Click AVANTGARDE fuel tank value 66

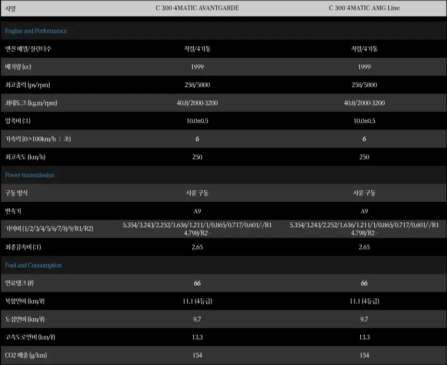click(198, 283)
